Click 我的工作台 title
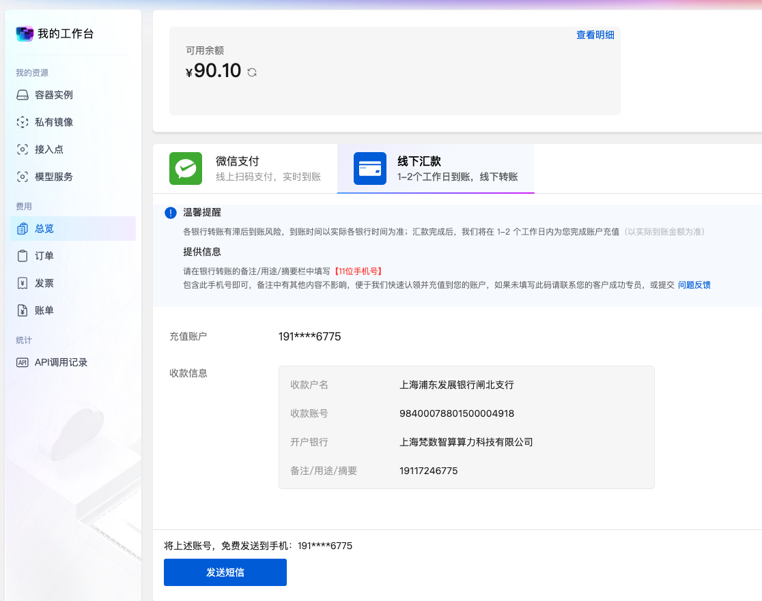This screenshot has height=601, width=762. (x=66, y=33)
